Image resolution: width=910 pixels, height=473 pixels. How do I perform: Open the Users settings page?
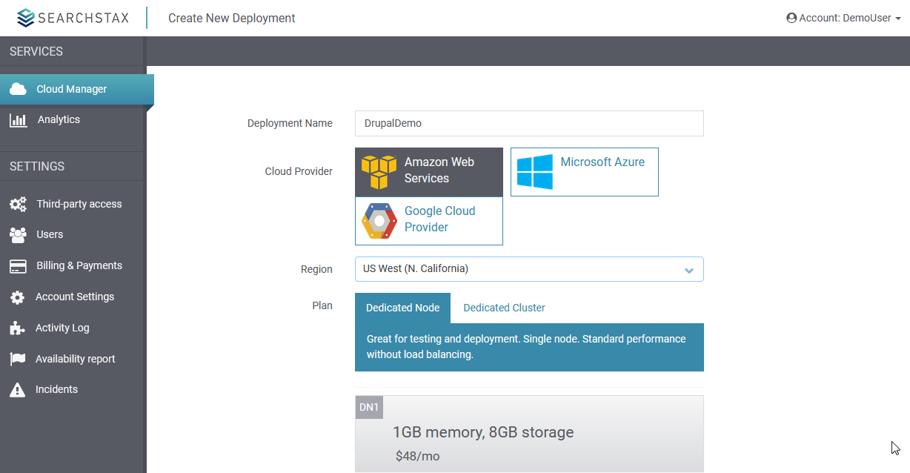click(x=73, y=234)
